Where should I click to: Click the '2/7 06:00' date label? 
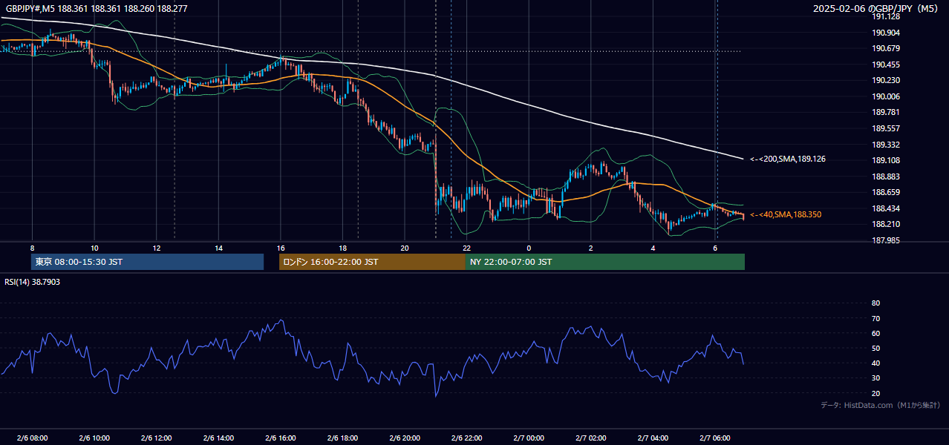(715, 438)
